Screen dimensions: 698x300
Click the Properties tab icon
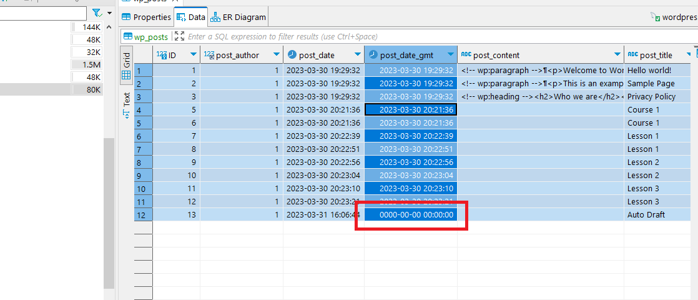point(126,17)
